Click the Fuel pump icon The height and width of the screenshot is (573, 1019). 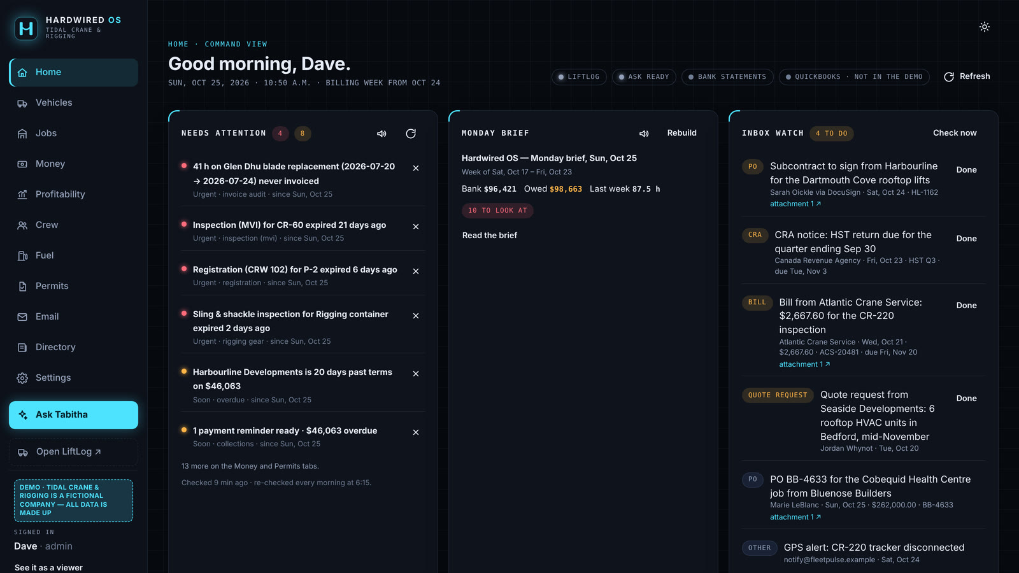pos(22,256)
